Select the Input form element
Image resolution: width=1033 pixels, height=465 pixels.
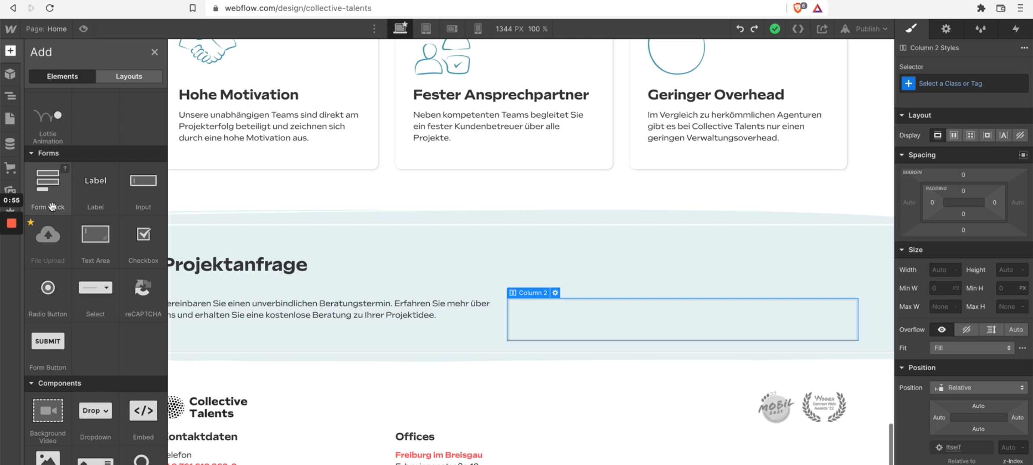(143, 189)
